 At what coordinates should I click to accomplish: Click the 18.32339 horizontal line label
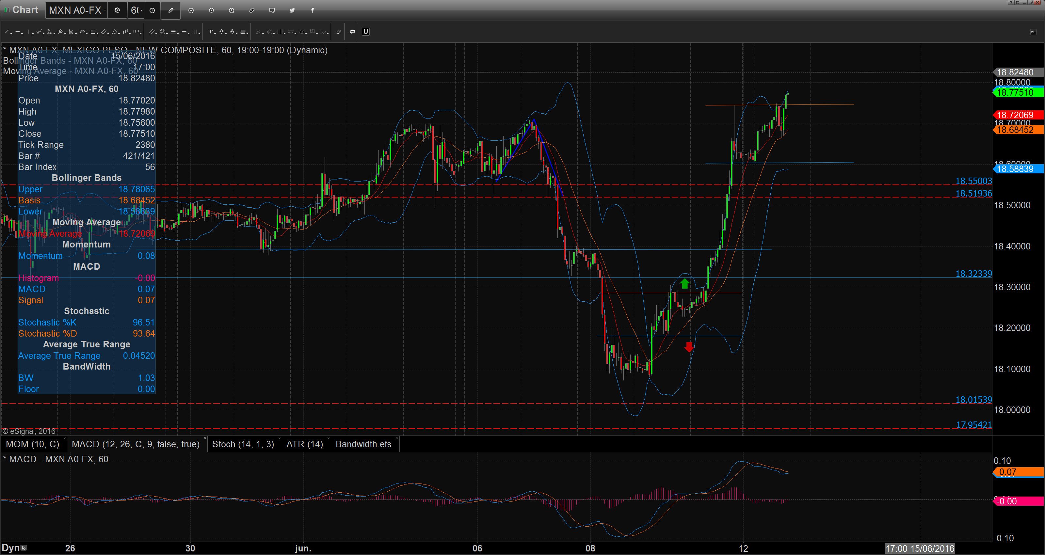[973, 274]
